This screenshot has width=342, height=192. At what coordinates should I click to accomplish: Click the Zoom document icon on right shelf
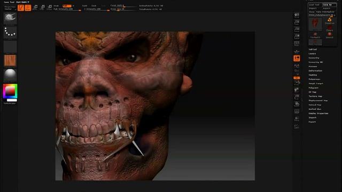(x=297, y=22)
